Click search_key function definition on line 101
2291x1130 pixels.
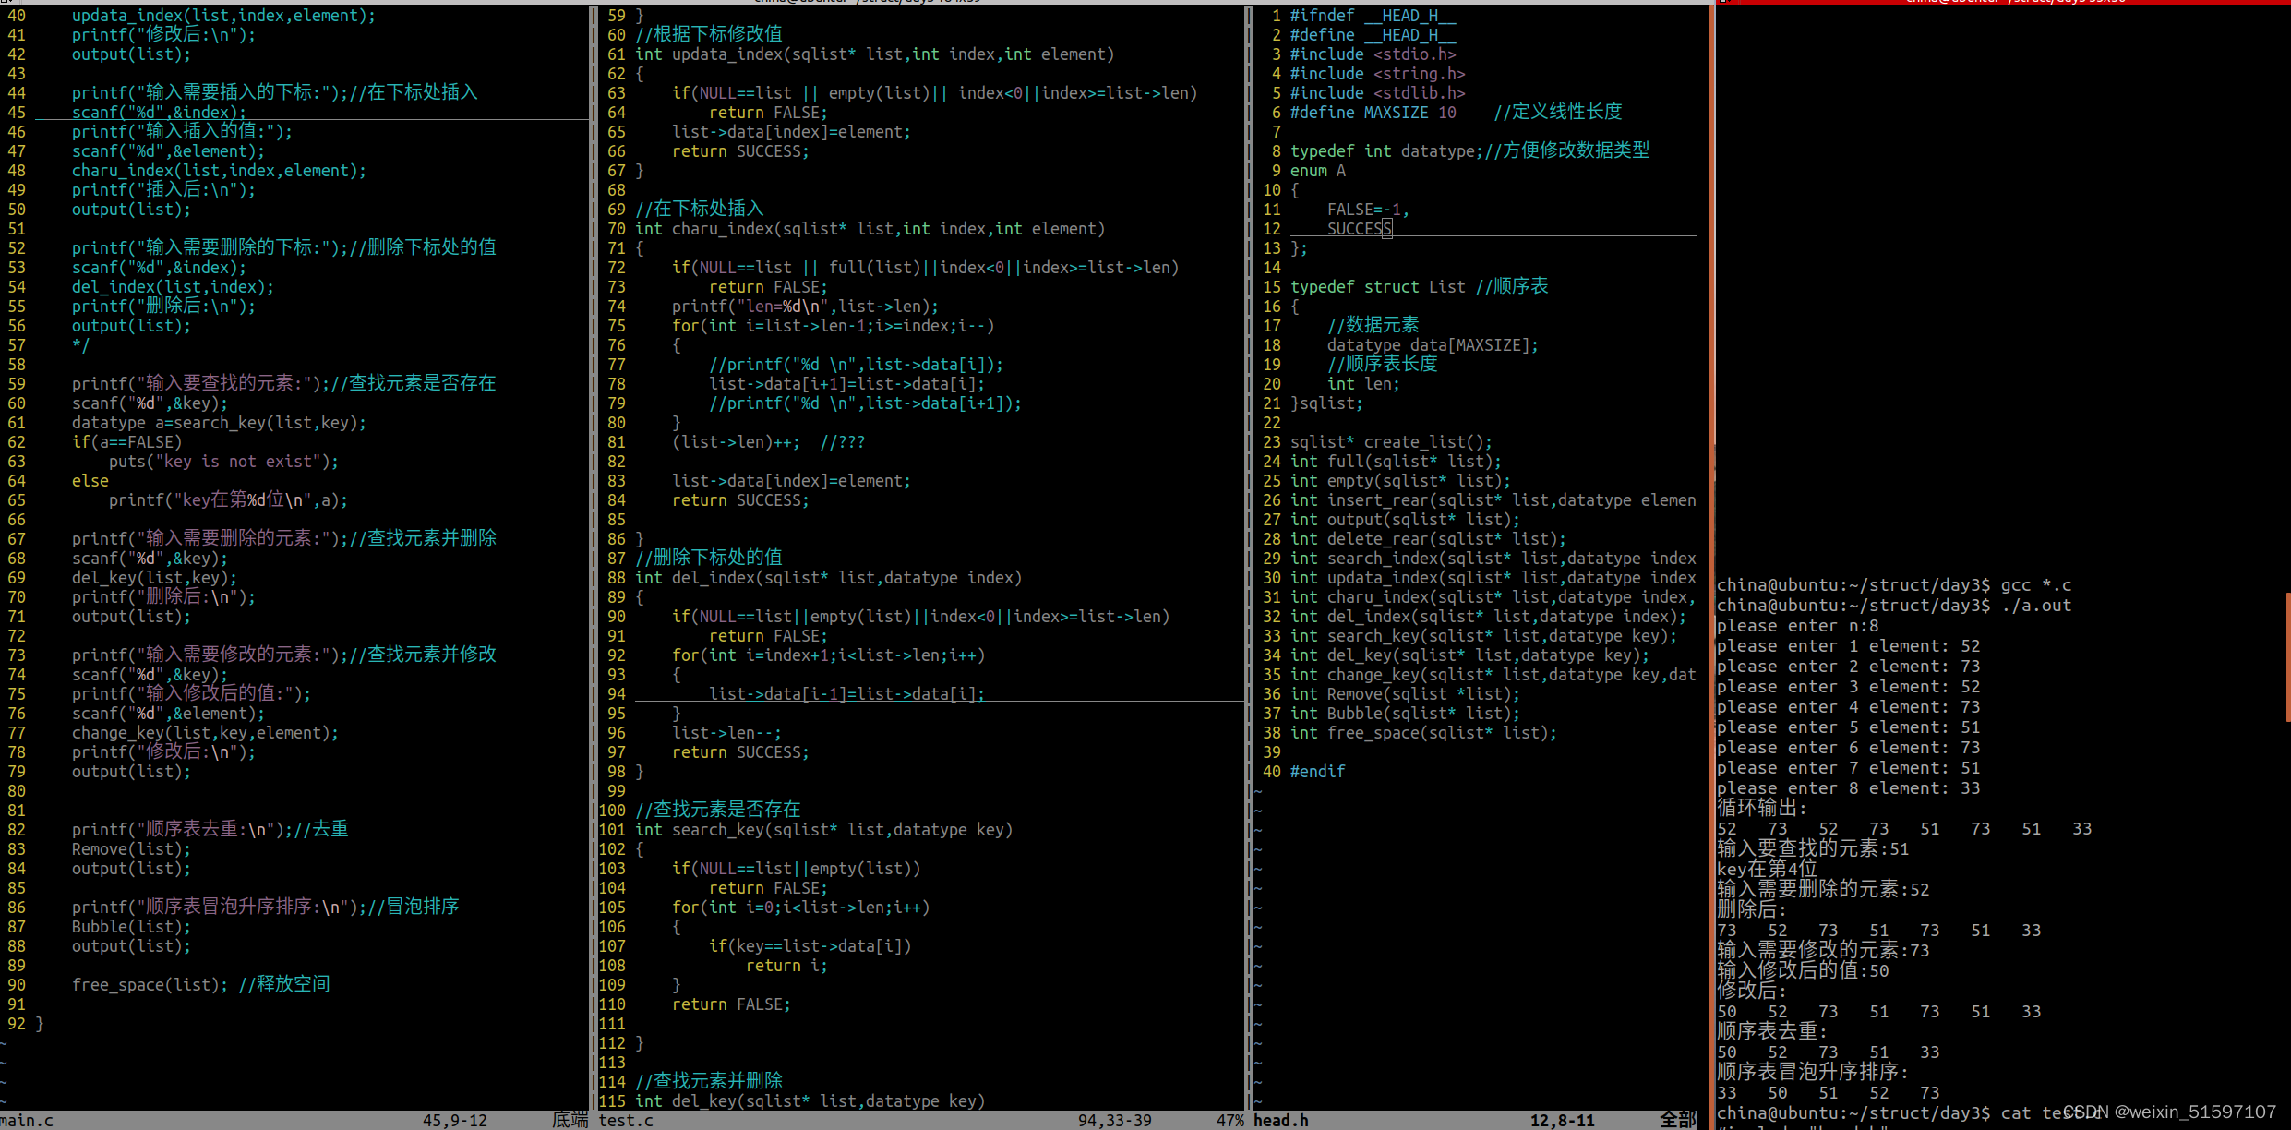(x=824, y=830)
